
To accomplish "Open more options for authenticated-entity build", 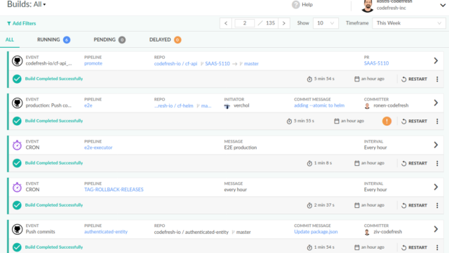I will click(437, 247).
